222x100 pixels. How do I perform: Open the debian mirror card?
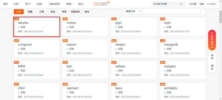click(x=134, y=70)
